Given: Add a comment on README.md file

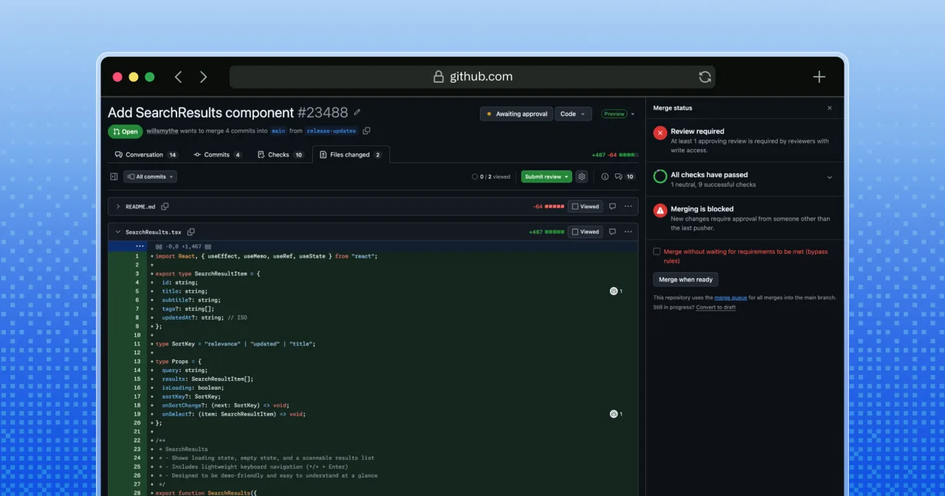Looking at the screenshot, I should pyautogui.click(x=612, y=207).
